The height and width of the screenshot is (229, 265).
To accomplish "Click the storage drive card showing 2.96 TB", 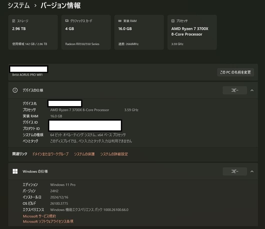I will [33, 32].
